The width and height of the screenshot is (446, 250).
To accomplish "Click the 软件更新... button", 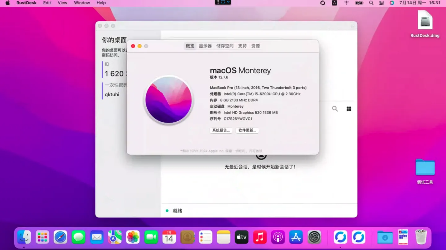I will pos(247,130).
